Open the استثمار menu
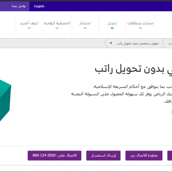The width and height of the screenshot is (172, 172). (85, 23)
